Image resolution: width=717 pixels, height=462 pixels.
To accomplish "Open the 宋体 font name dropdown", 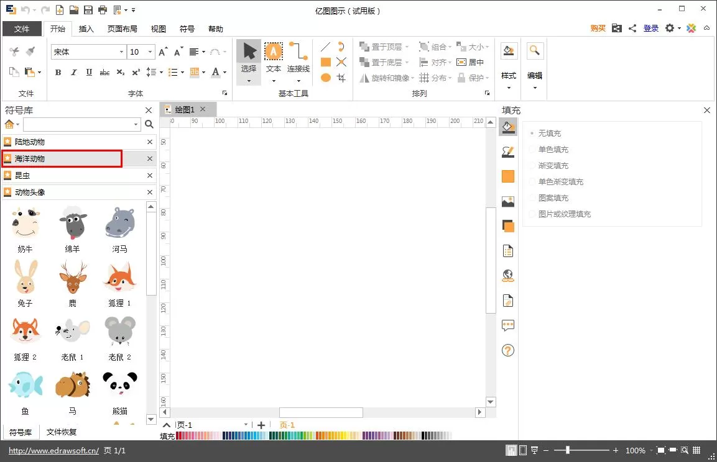I will [122, 52].
